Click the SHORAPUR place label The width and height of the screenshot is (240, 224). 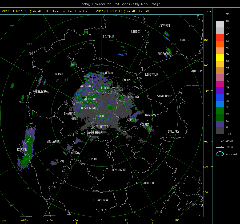164,54
